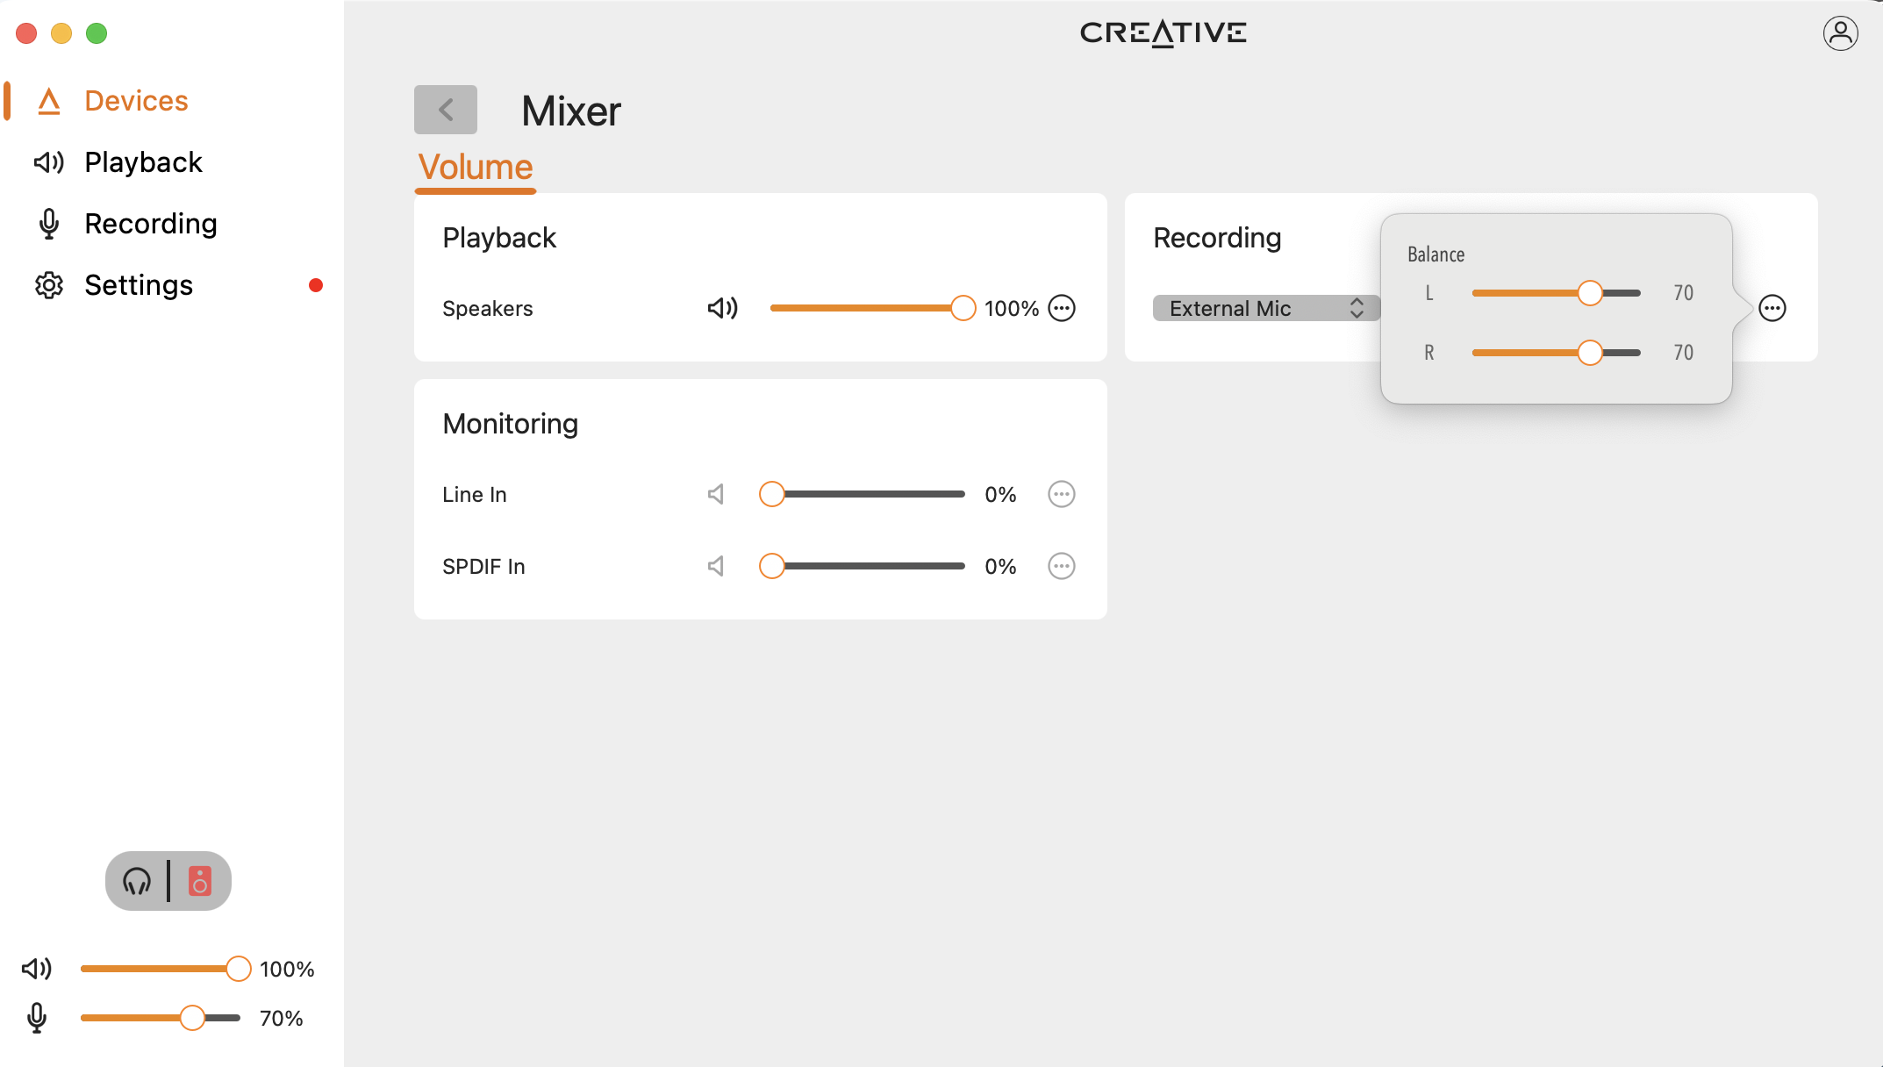Click the microphone icon near bottom volume slider

[37, 1018]
